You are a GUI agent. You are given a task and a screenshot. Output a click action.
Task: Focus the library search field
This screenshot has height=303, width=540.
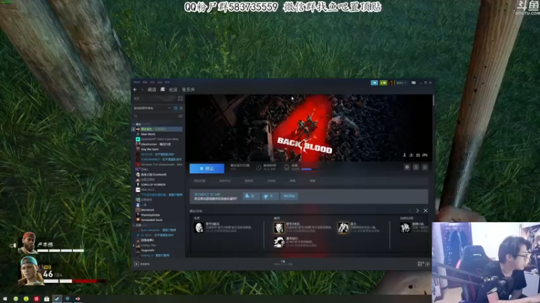point(155,116)
